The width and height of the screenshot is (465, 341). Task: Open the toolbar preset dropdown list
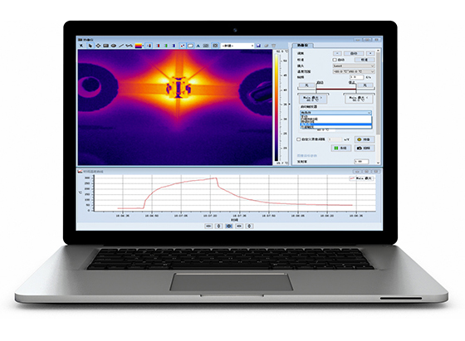pos(237,46)
